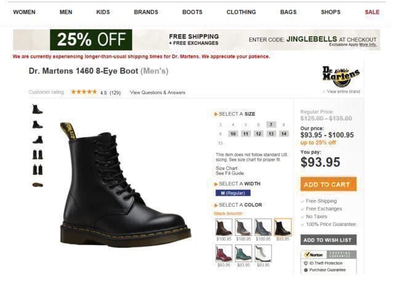Select the navy blue boot swatch
Screen dimensions: 394x306
263,227
